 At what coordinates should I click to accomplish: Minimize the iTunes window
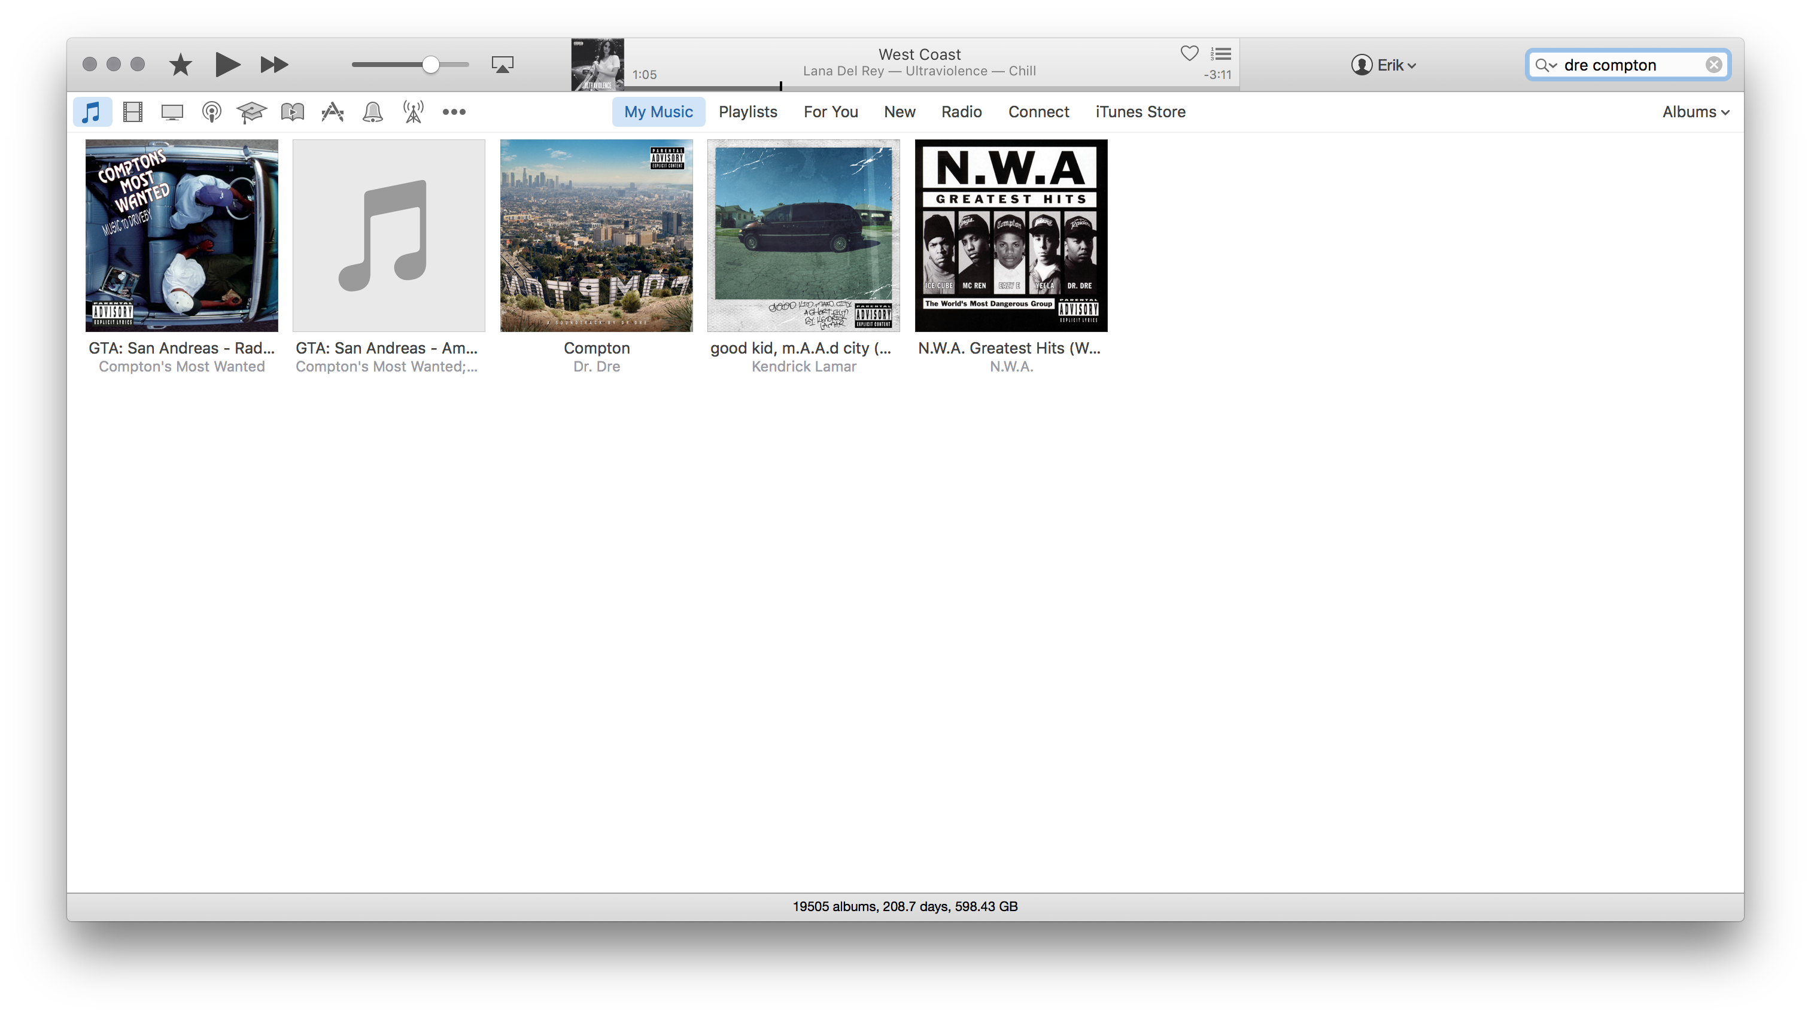coord(113,64)
